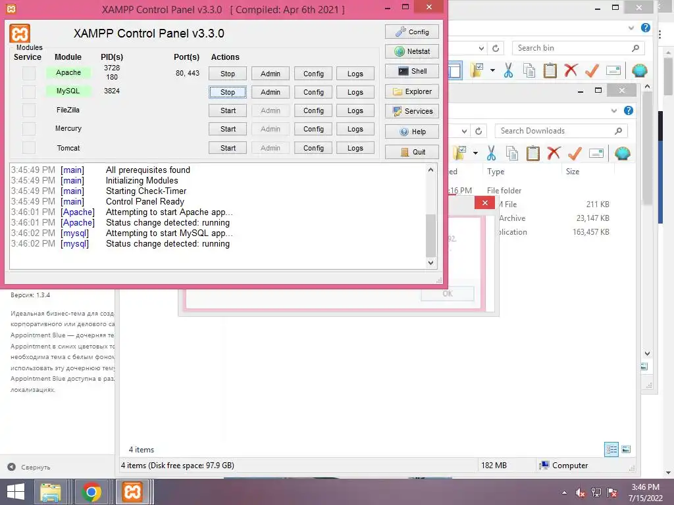Switch to large icons view in Downloads
Image resolution: width=674 pixels, height=505 pixels.
tap(627, 450)
